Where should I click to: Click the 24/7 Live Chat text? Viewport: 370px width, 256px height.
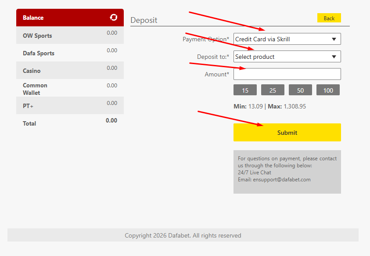point(255,173)
